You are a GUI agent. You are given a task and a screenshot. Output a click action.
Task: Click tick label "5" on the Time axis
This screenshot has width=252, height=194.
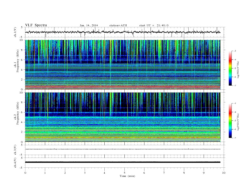click(124, 173)
